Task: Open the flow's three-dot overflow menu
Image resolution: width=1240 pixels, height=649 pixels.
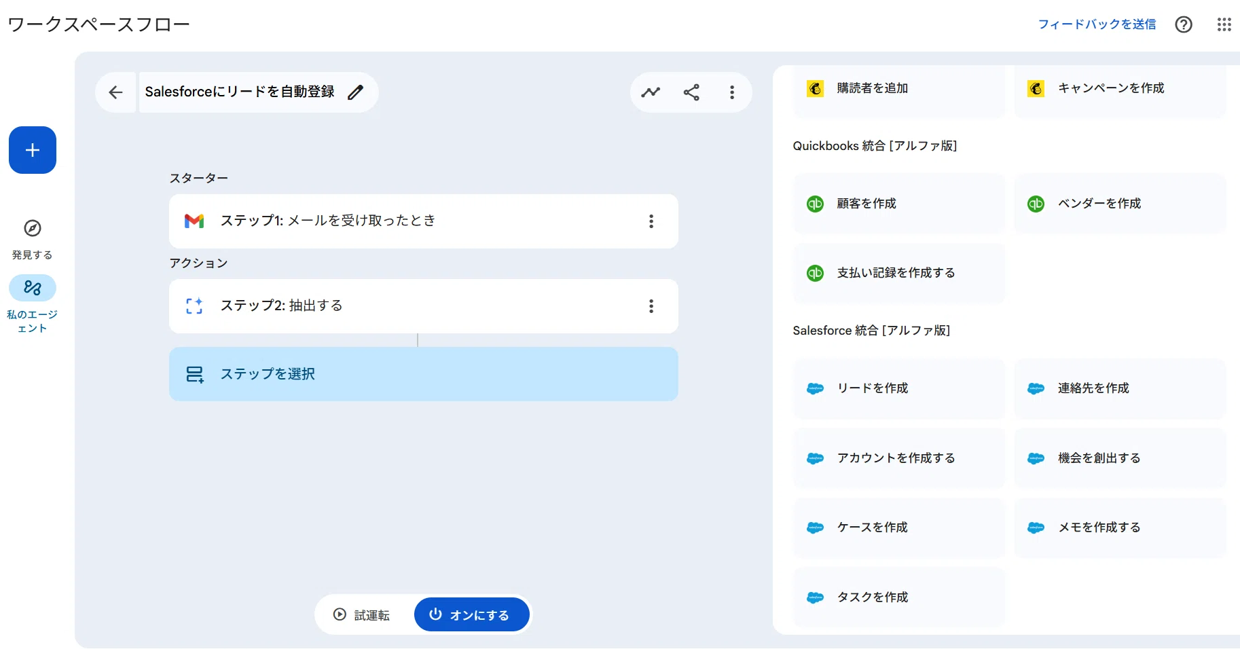Action: 732,92
